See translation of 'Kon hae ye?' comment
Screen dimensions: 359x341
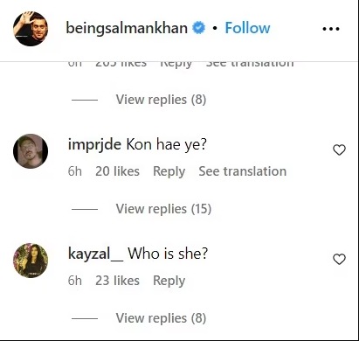tap(243, 171)
